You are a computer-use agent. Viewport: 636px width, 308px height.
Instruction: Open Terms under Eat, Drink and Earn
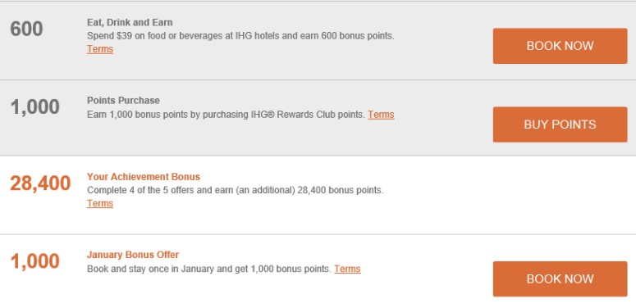click(x=100, y=49)
